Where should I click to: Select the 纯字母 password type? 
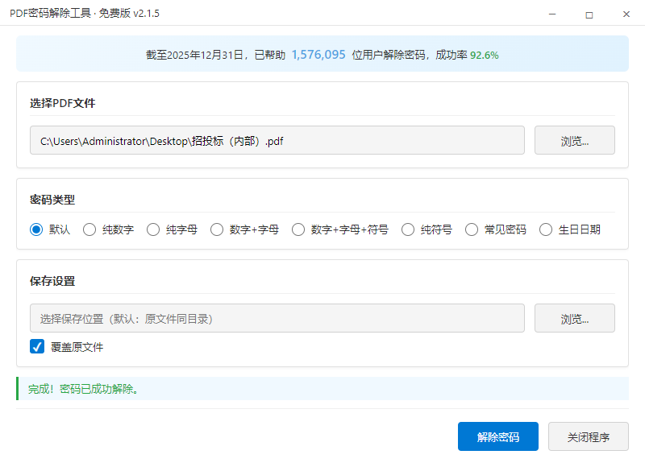click(153, 229)
